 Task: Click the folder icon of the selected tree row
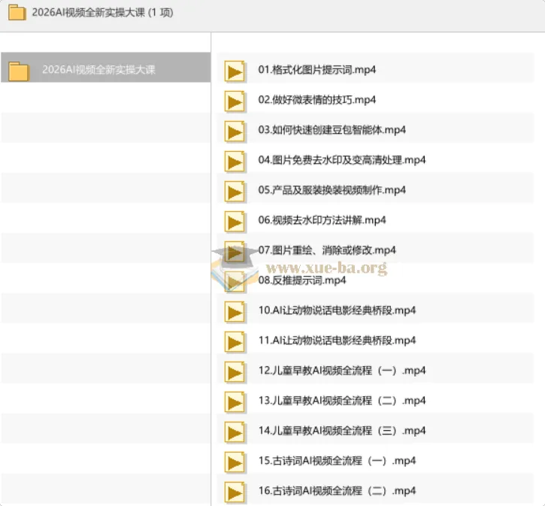pyautogui.click(x=19, y=71)
